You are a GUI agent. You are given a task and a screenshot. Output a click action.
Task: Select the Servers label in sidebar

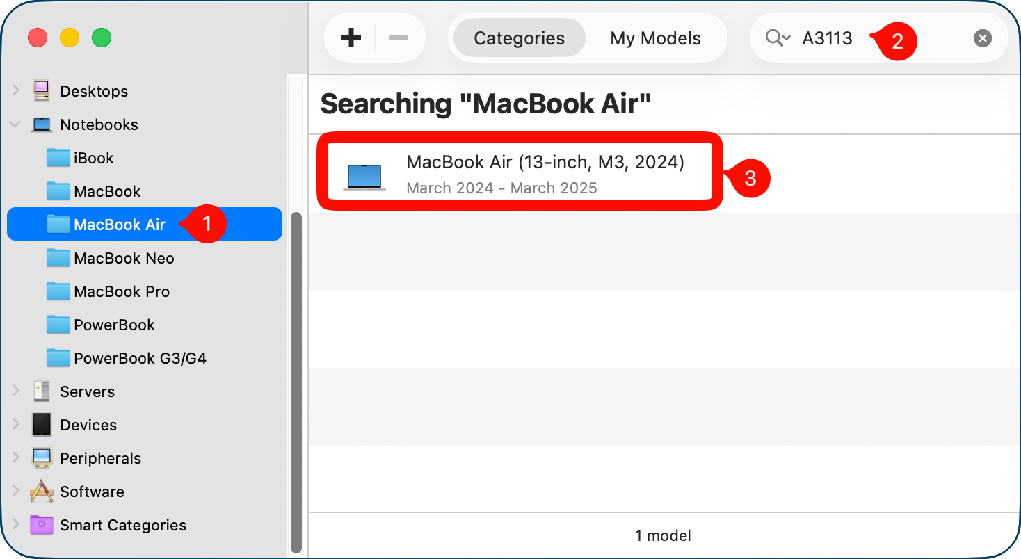(x=87, y=391)
